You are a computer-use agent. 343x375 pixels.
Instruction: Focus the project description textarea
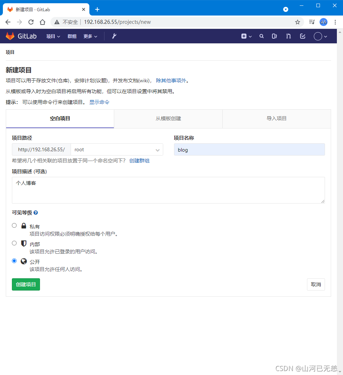pos(168,190)
